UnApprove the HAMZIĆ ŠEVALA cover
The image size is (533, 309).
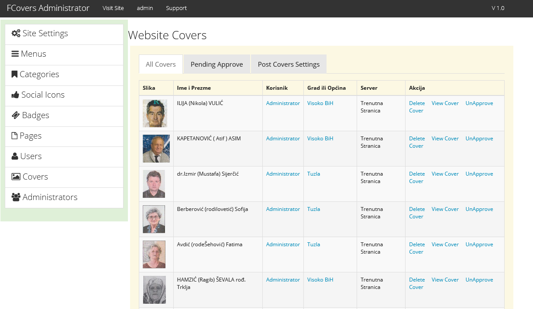pyautogui.click(x=479, y=280)
